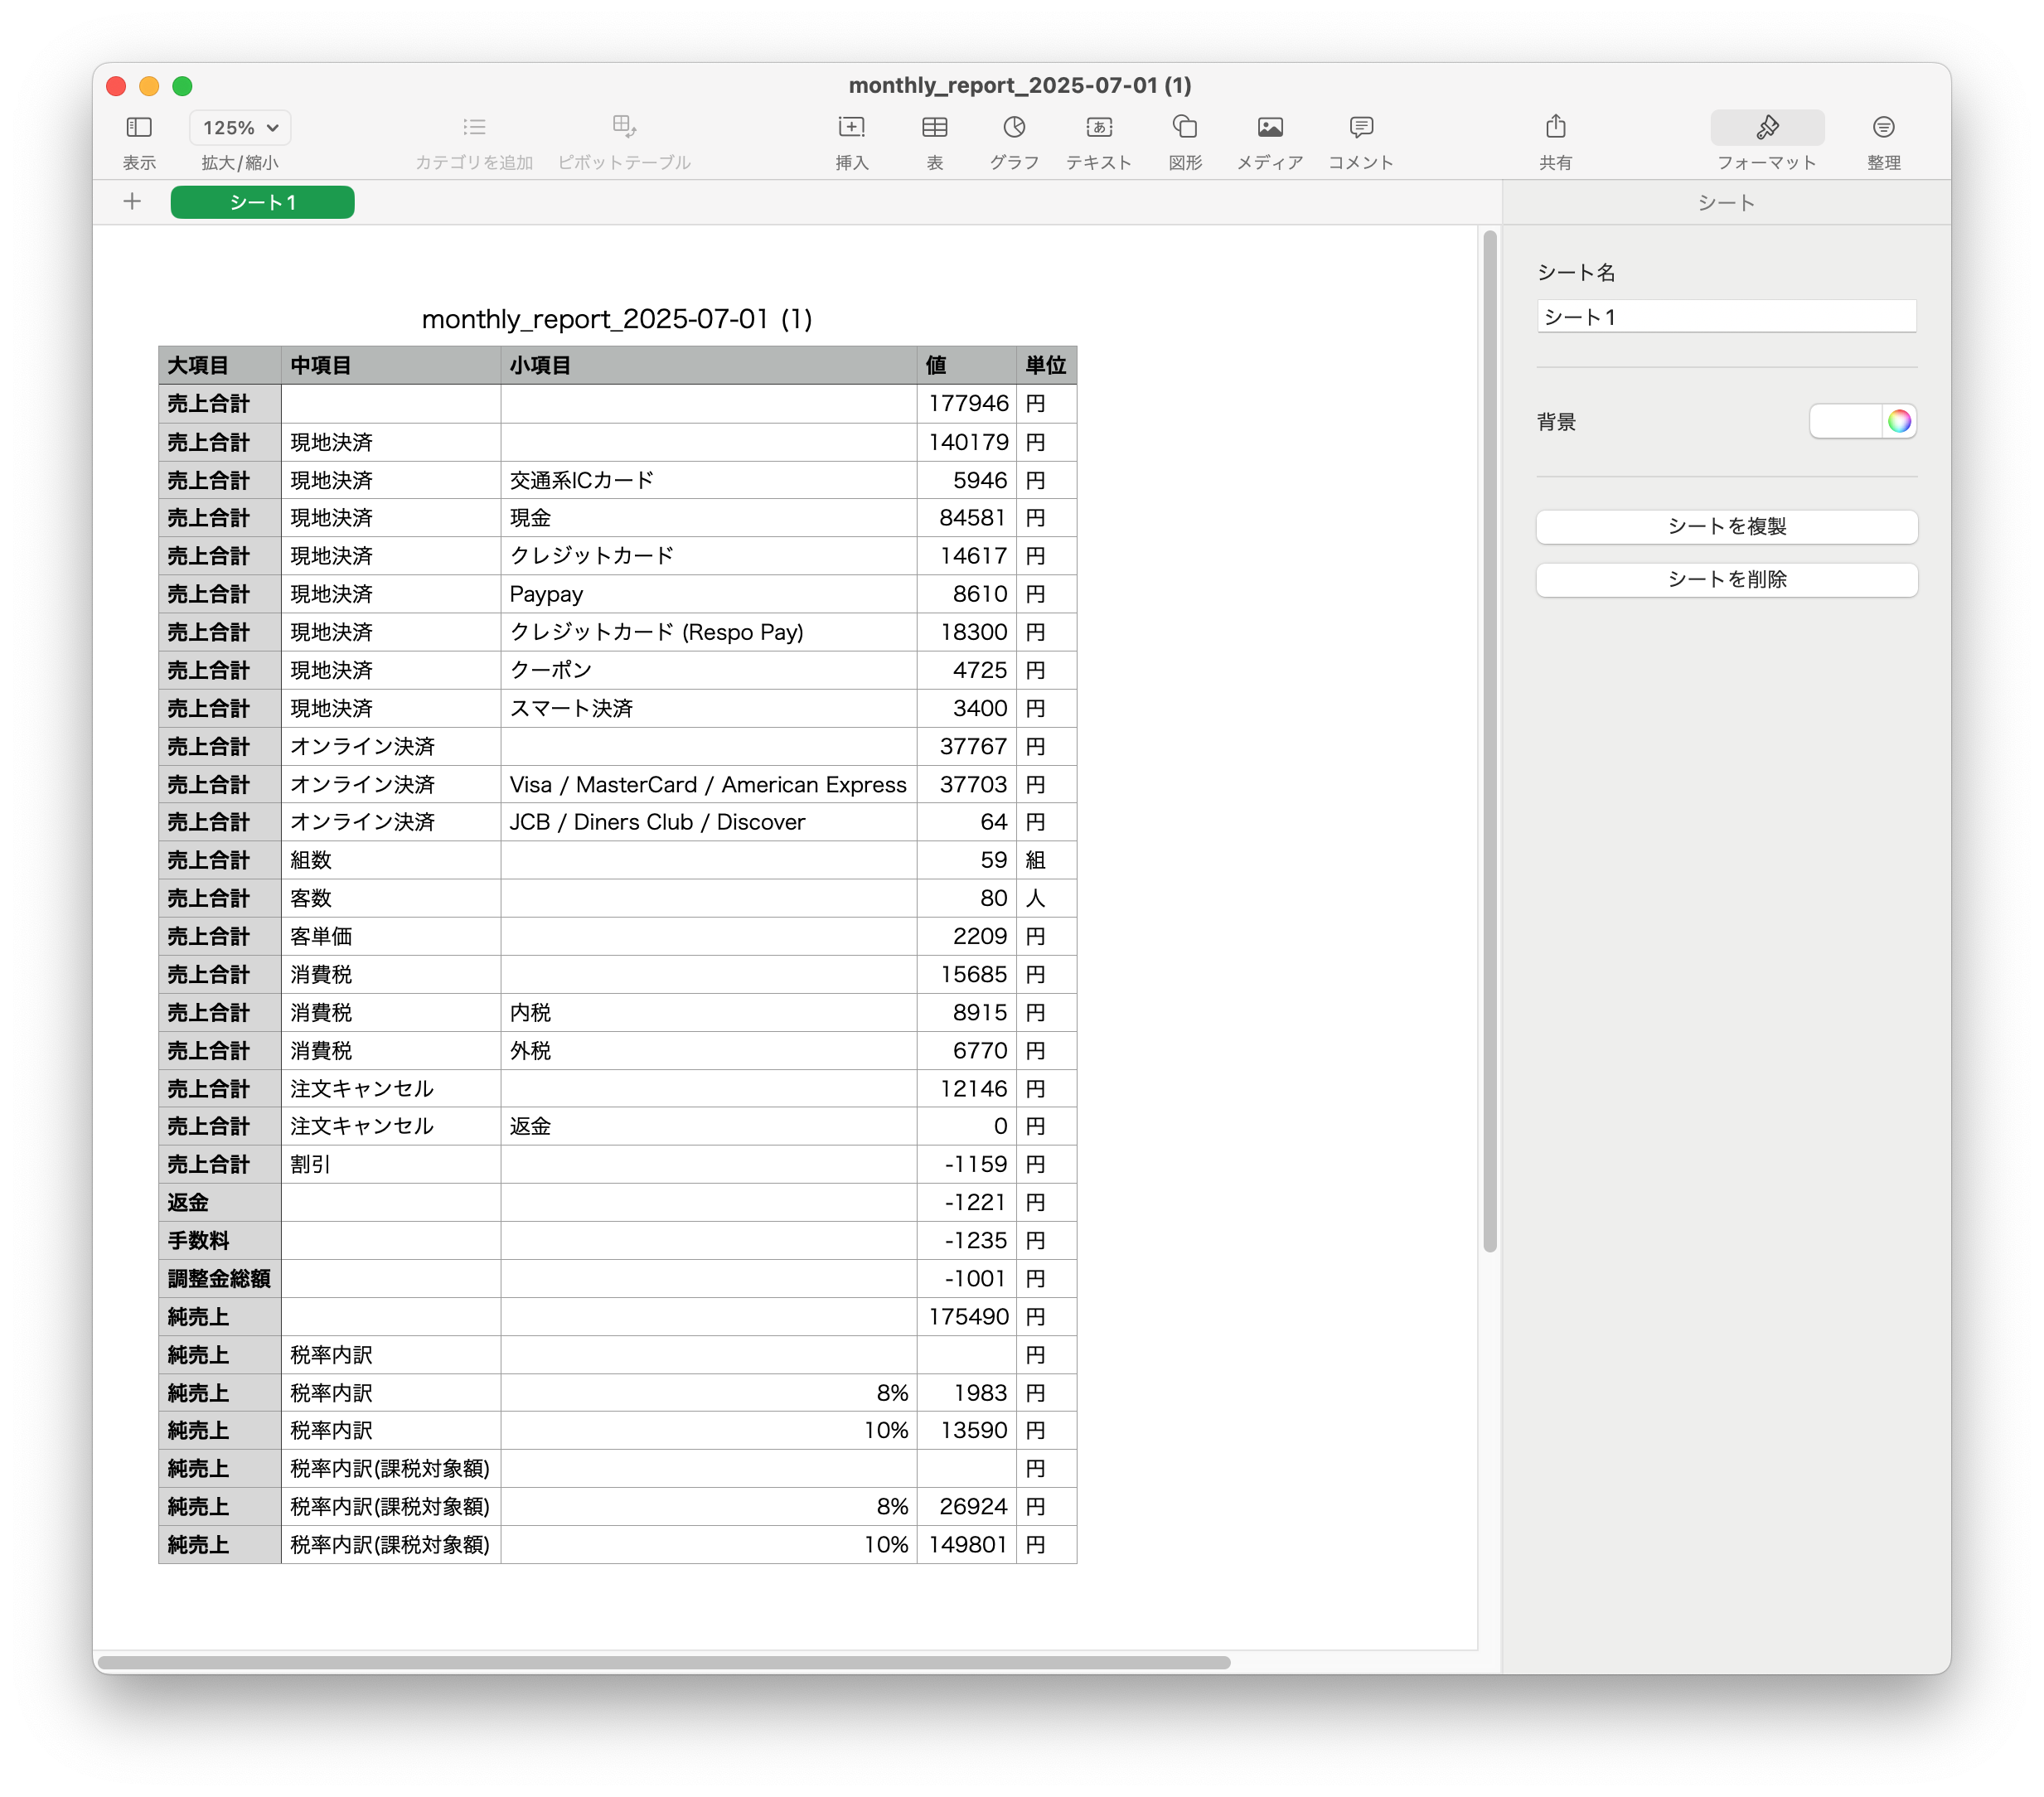Click the シートを複製 button
The image size is (2044, 1797).
(1726, 527)
